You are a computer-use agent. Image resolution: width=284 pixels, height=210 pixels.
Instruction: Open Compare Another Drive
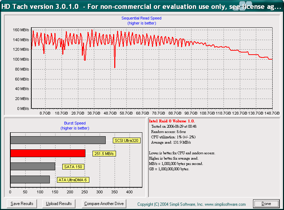coord(104,204)
